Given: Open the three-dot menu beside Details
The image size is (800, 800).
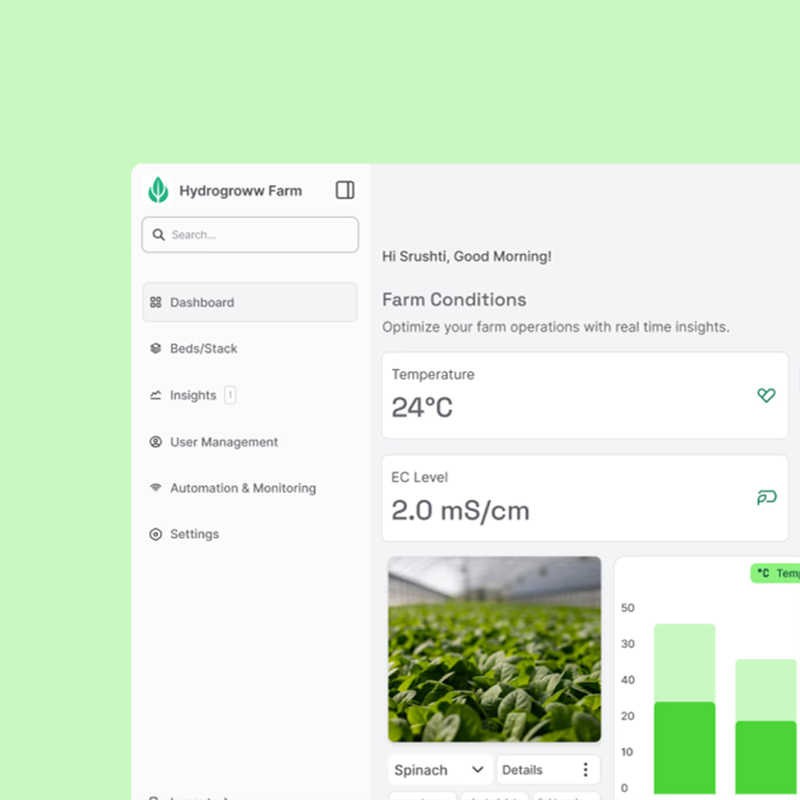Looking at the screenshot, I should 585,770.
